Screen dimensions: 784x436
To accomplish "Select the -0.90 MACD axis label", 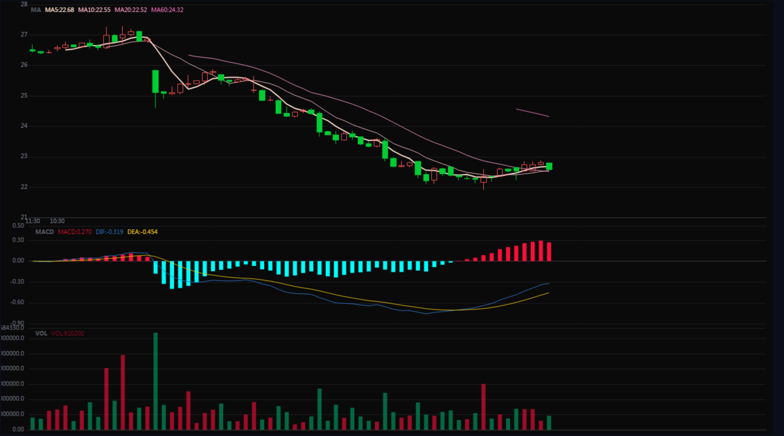I will pyautogui.click(x=17, y=323).
